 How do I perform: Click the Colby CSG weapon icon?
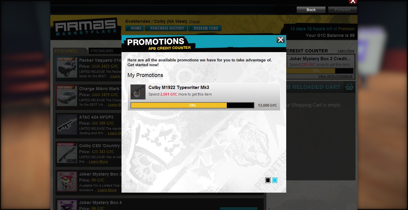tap(67, 153)
